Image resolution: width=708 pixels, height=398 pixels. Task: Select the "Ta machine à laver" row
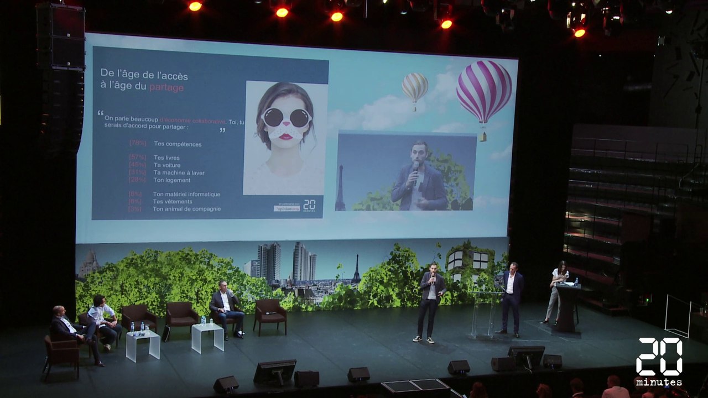click(x=166, y=173)
